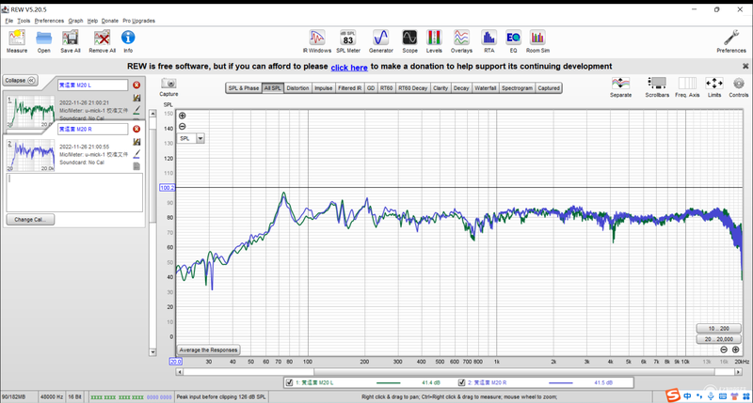This screenshot has width=753, height=403.
Task: Switch to the Spectrogram tab
Action: (517, 88)
